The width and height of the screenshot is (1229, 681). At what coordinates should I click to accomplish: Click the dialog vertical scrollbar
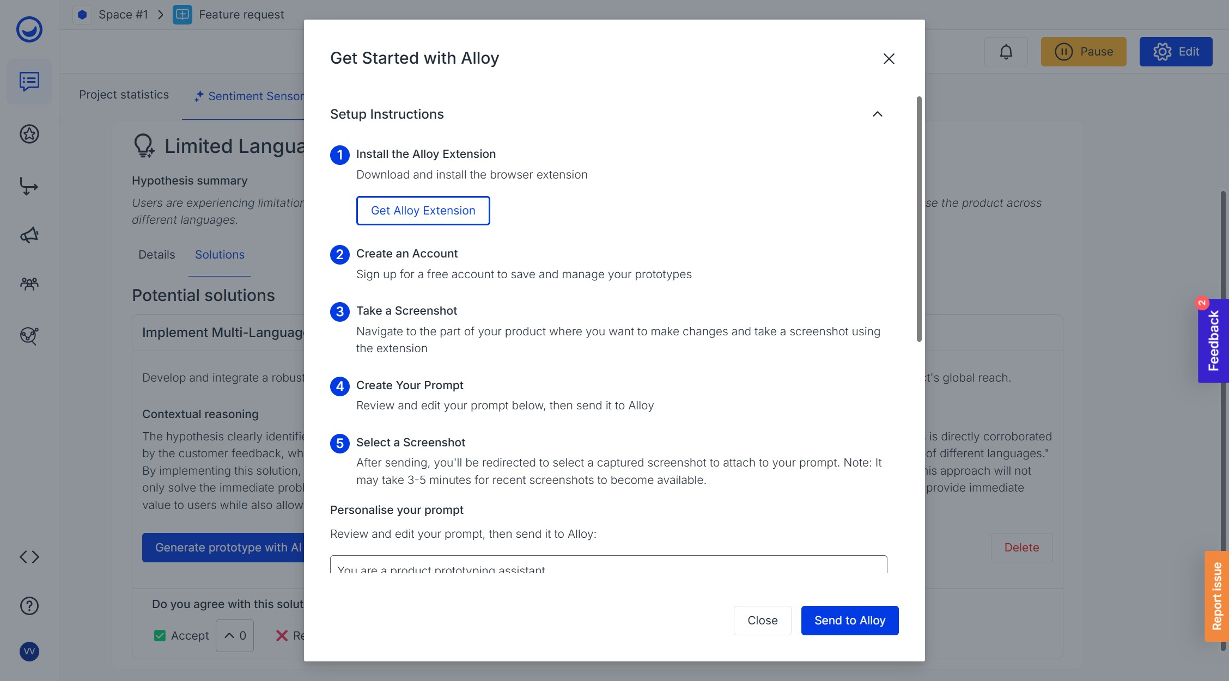919,218
